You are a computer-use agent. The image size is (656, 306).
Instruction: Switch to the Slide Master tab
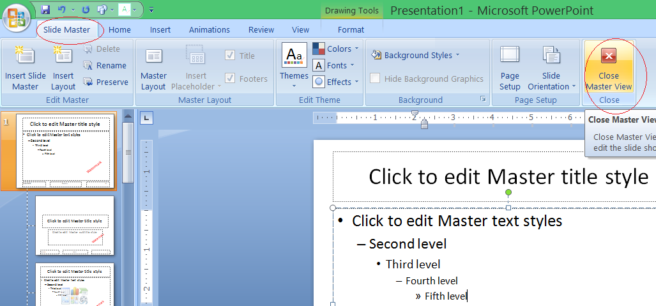click(67, 30)
